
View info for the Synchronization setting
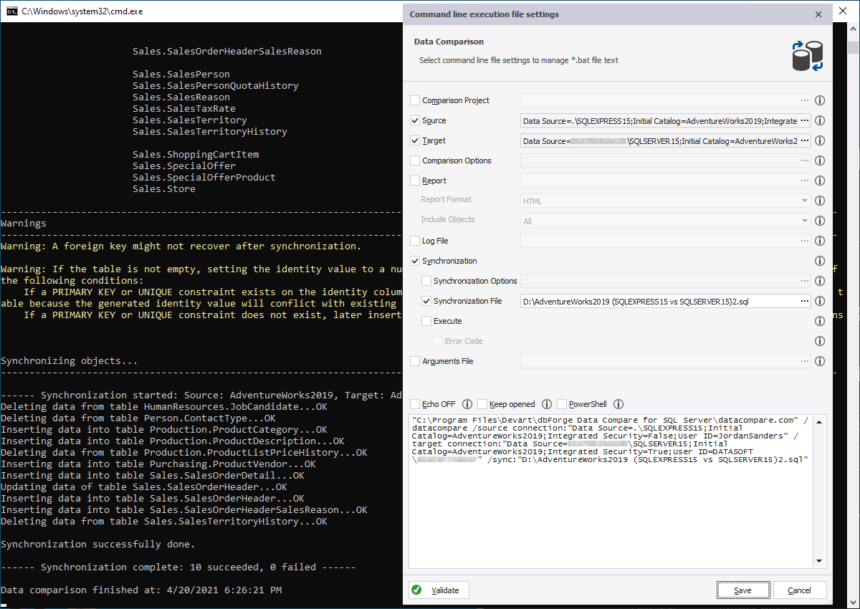[x=819, y=261]
